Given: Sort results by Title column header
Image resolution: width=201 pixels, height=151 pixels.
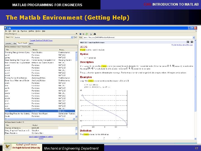Looking at the screenshot, I should [18, 50].
